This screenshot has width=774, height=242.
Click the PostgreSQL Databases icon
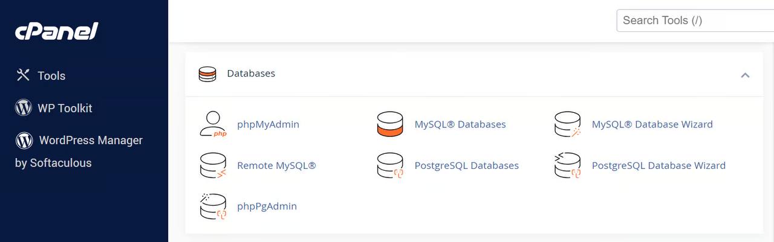[x=390, y=165]
